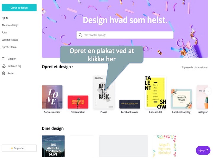
Task: Click the search magnifier icon
Action: (80, 35)
